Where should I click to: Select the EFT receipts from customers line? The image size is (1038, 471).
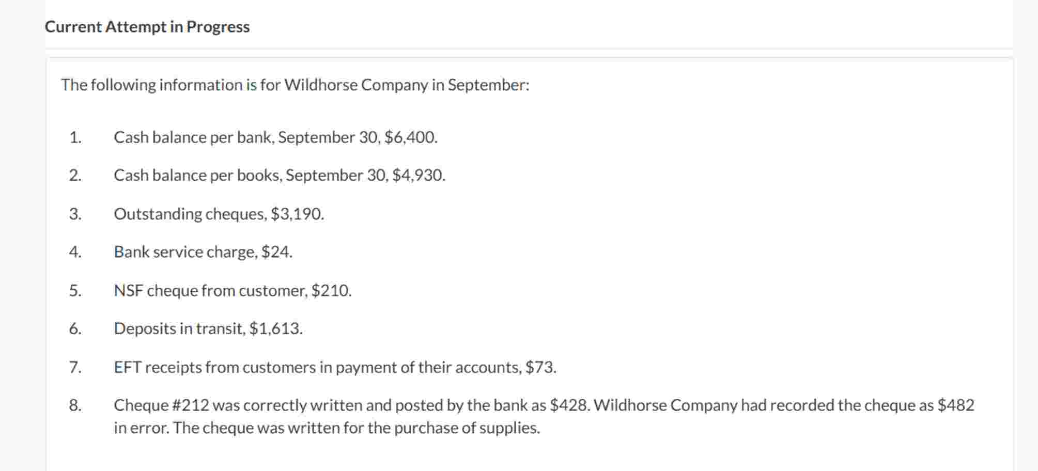tap(335, 367)
